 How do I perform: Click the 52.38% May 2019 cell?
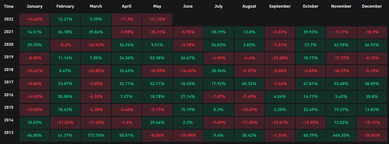pyautogui.click(x=157, y=58)
